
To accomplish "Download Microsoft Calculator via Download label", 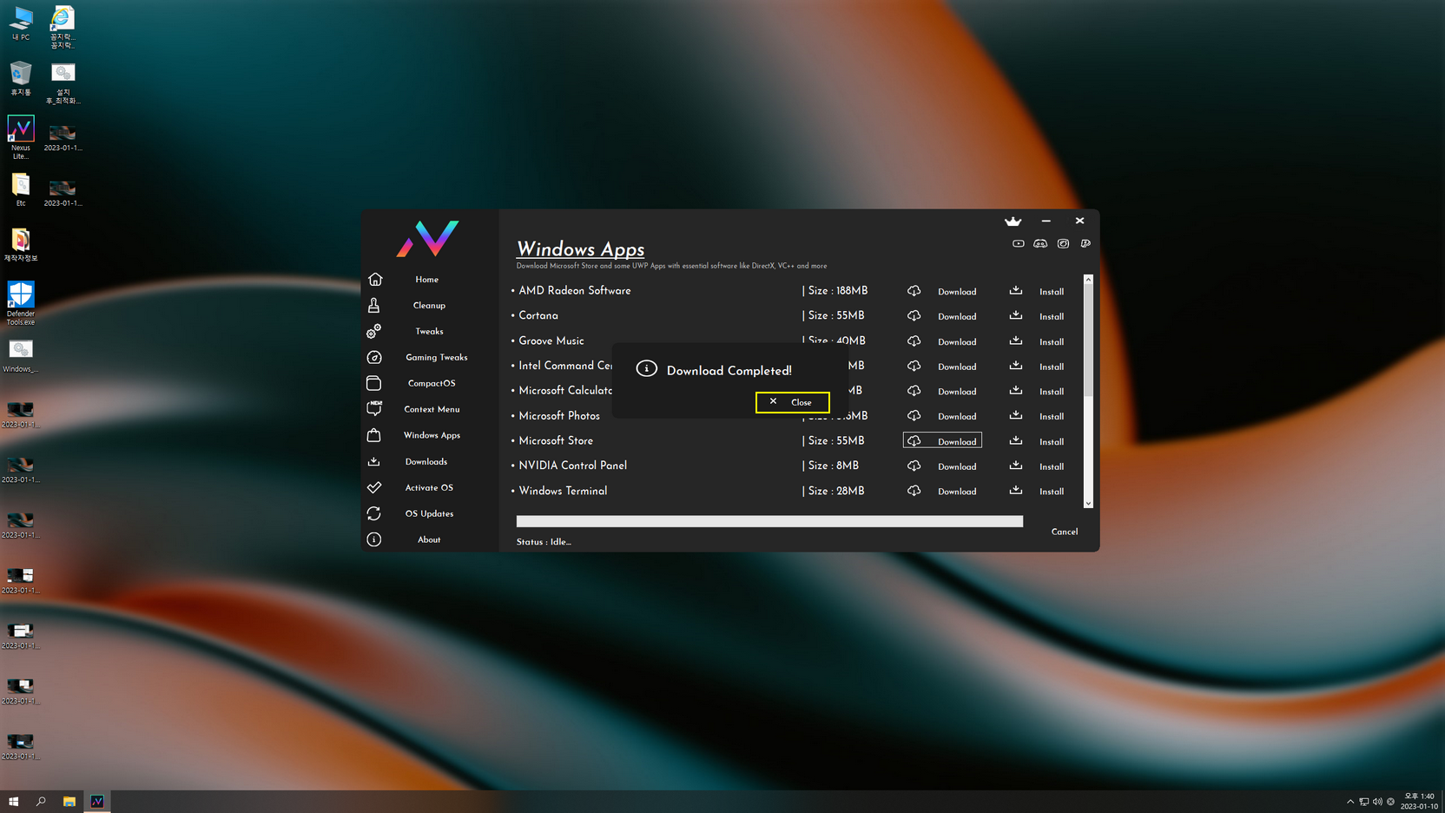I will point(957,392).
